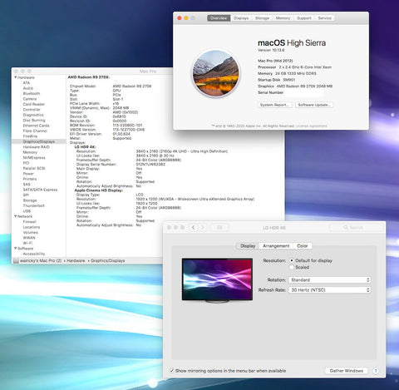Select Parallel SCSI in System Report sidebar
Viewport: 399px width, 390px height.
point(34,168)
